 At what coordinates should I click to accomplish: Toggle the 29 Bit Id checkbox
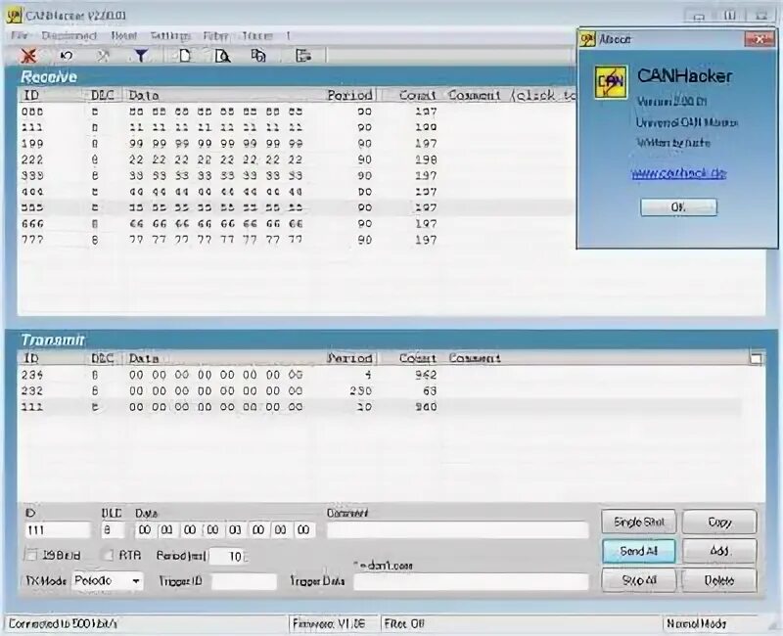point(31,555)
